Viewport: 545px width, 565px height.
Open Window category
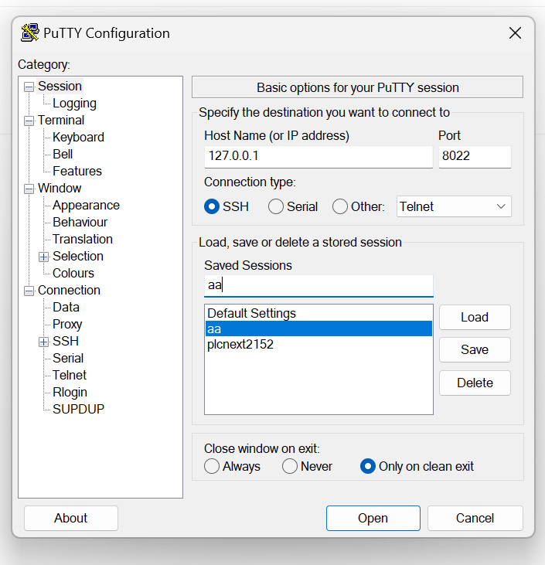[x=60, y=188]
